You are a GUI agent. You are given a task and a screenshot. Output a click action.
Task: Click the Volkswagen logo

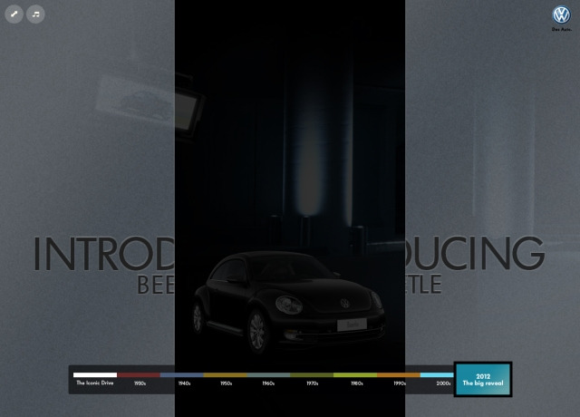tap(562, 15)
